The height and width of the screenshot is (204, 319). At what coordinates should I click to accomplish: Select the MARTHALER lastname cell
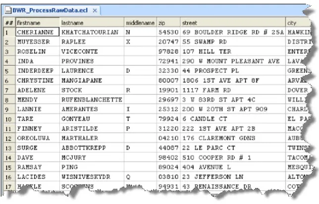tap(92, 138)
